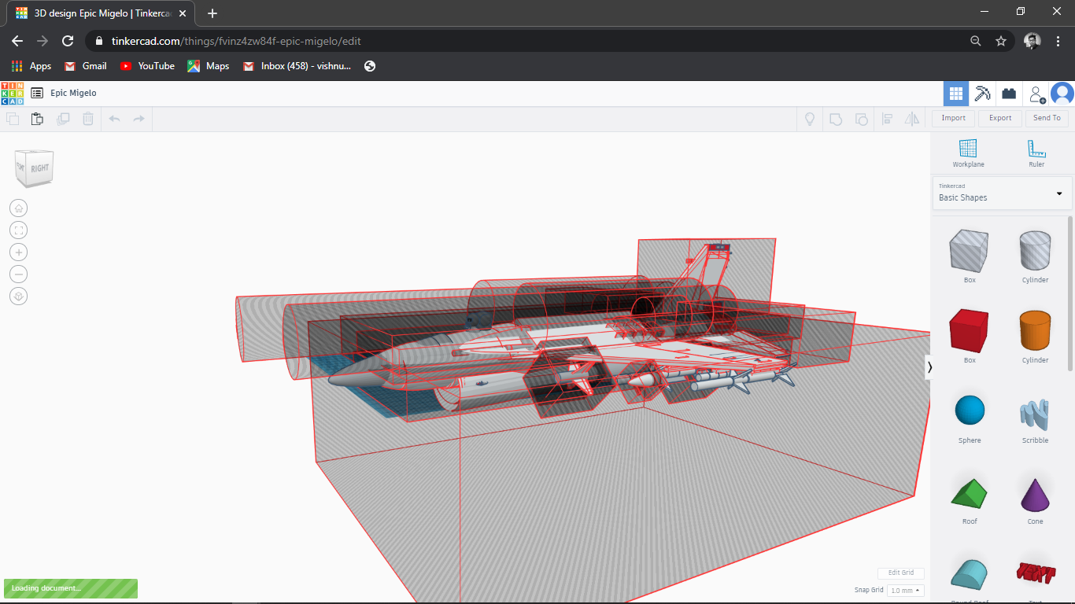This screenshot has height=604, width=1075.
Task: Open the YouTube bookmark
Action: (x=147, y=66)
